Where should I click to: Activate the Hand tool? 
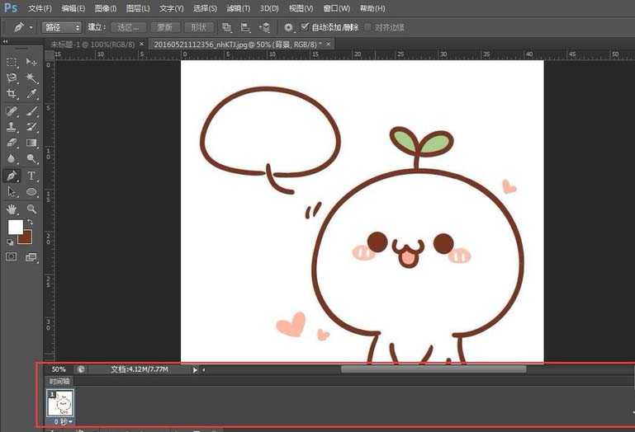[x=12, y=209]
